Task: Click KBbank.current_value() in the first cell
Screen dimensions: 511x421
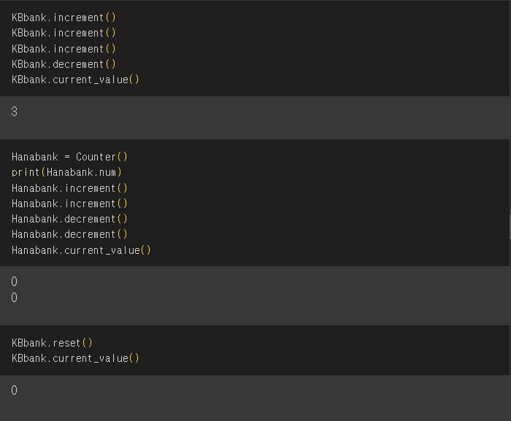Action: pyautogui.click(x=75, y=80)
